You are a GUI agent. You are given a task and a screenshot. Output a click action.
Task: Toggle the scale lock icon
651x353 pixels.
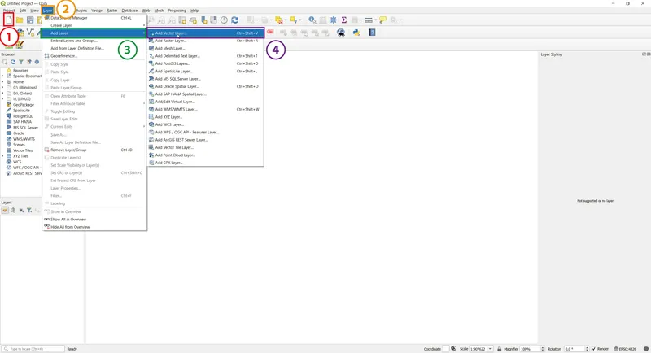click(499, 349)
